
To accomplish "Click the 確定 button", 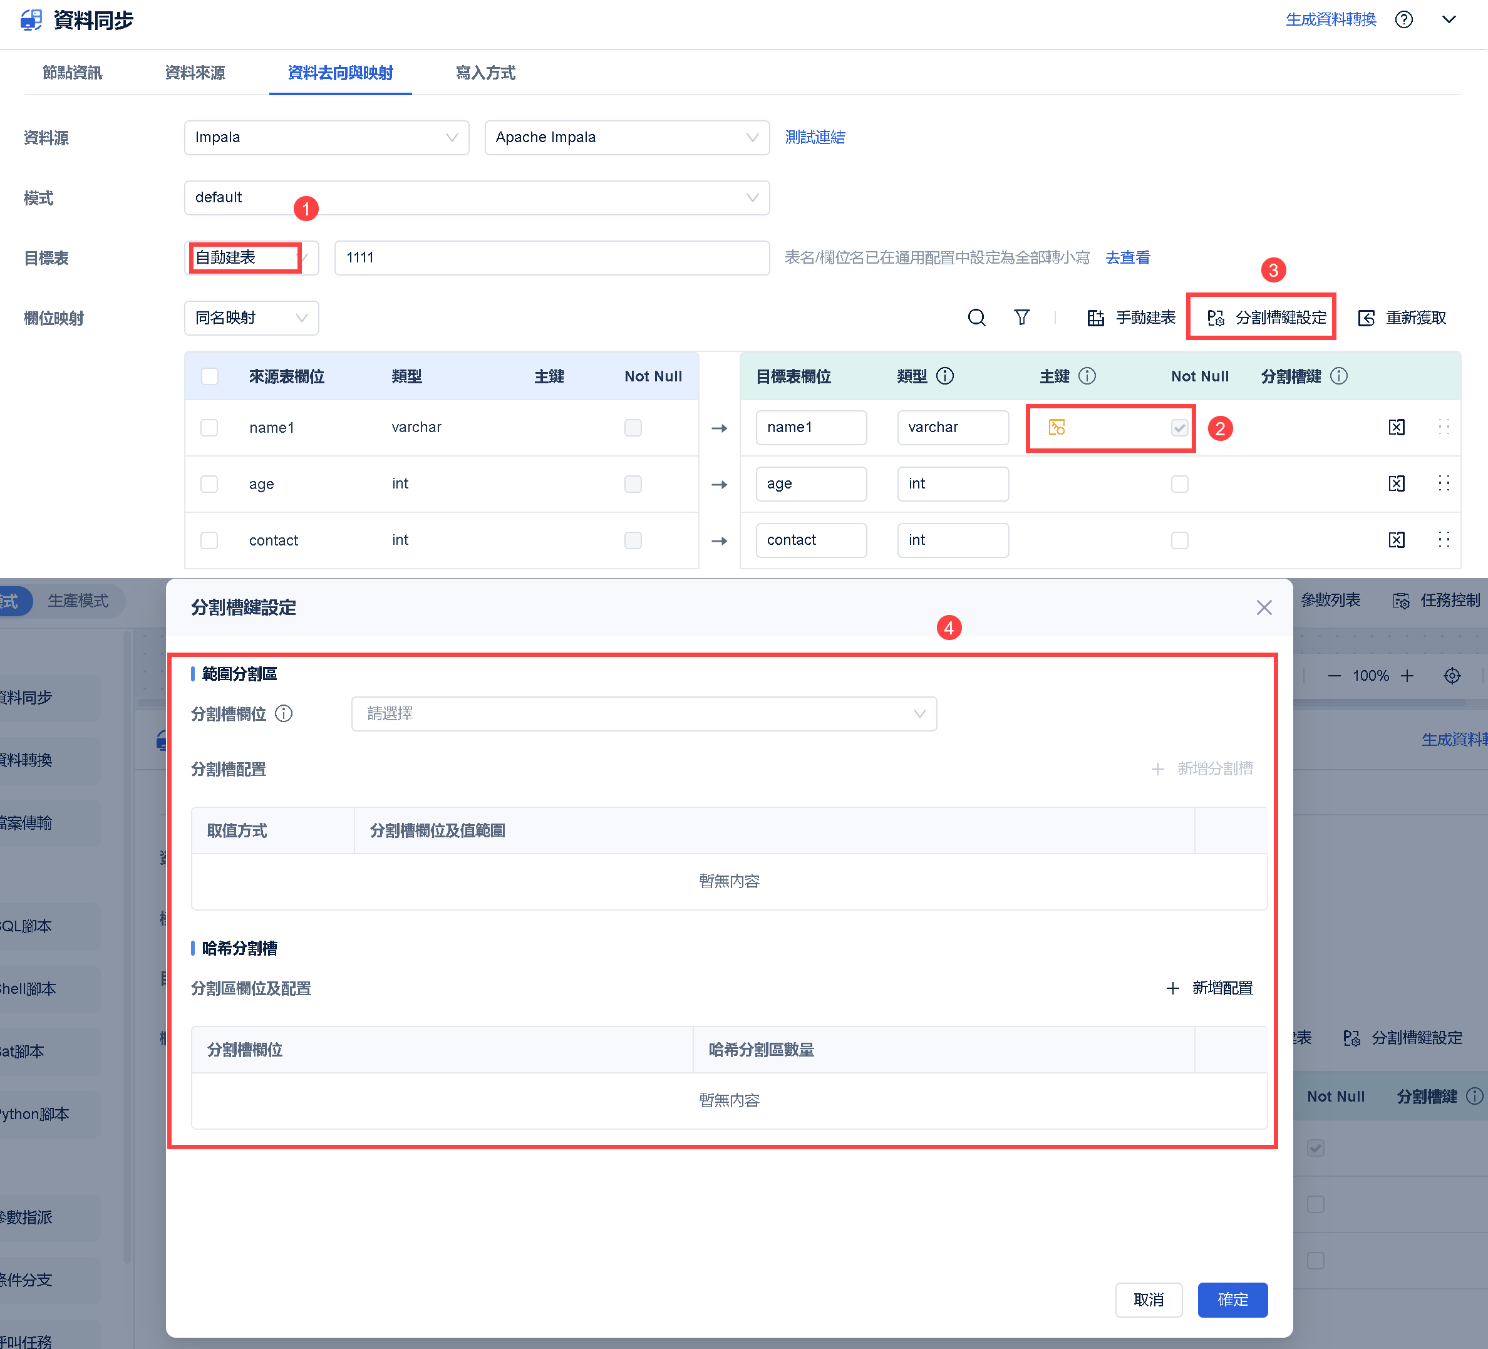I will (1232, 1300).
